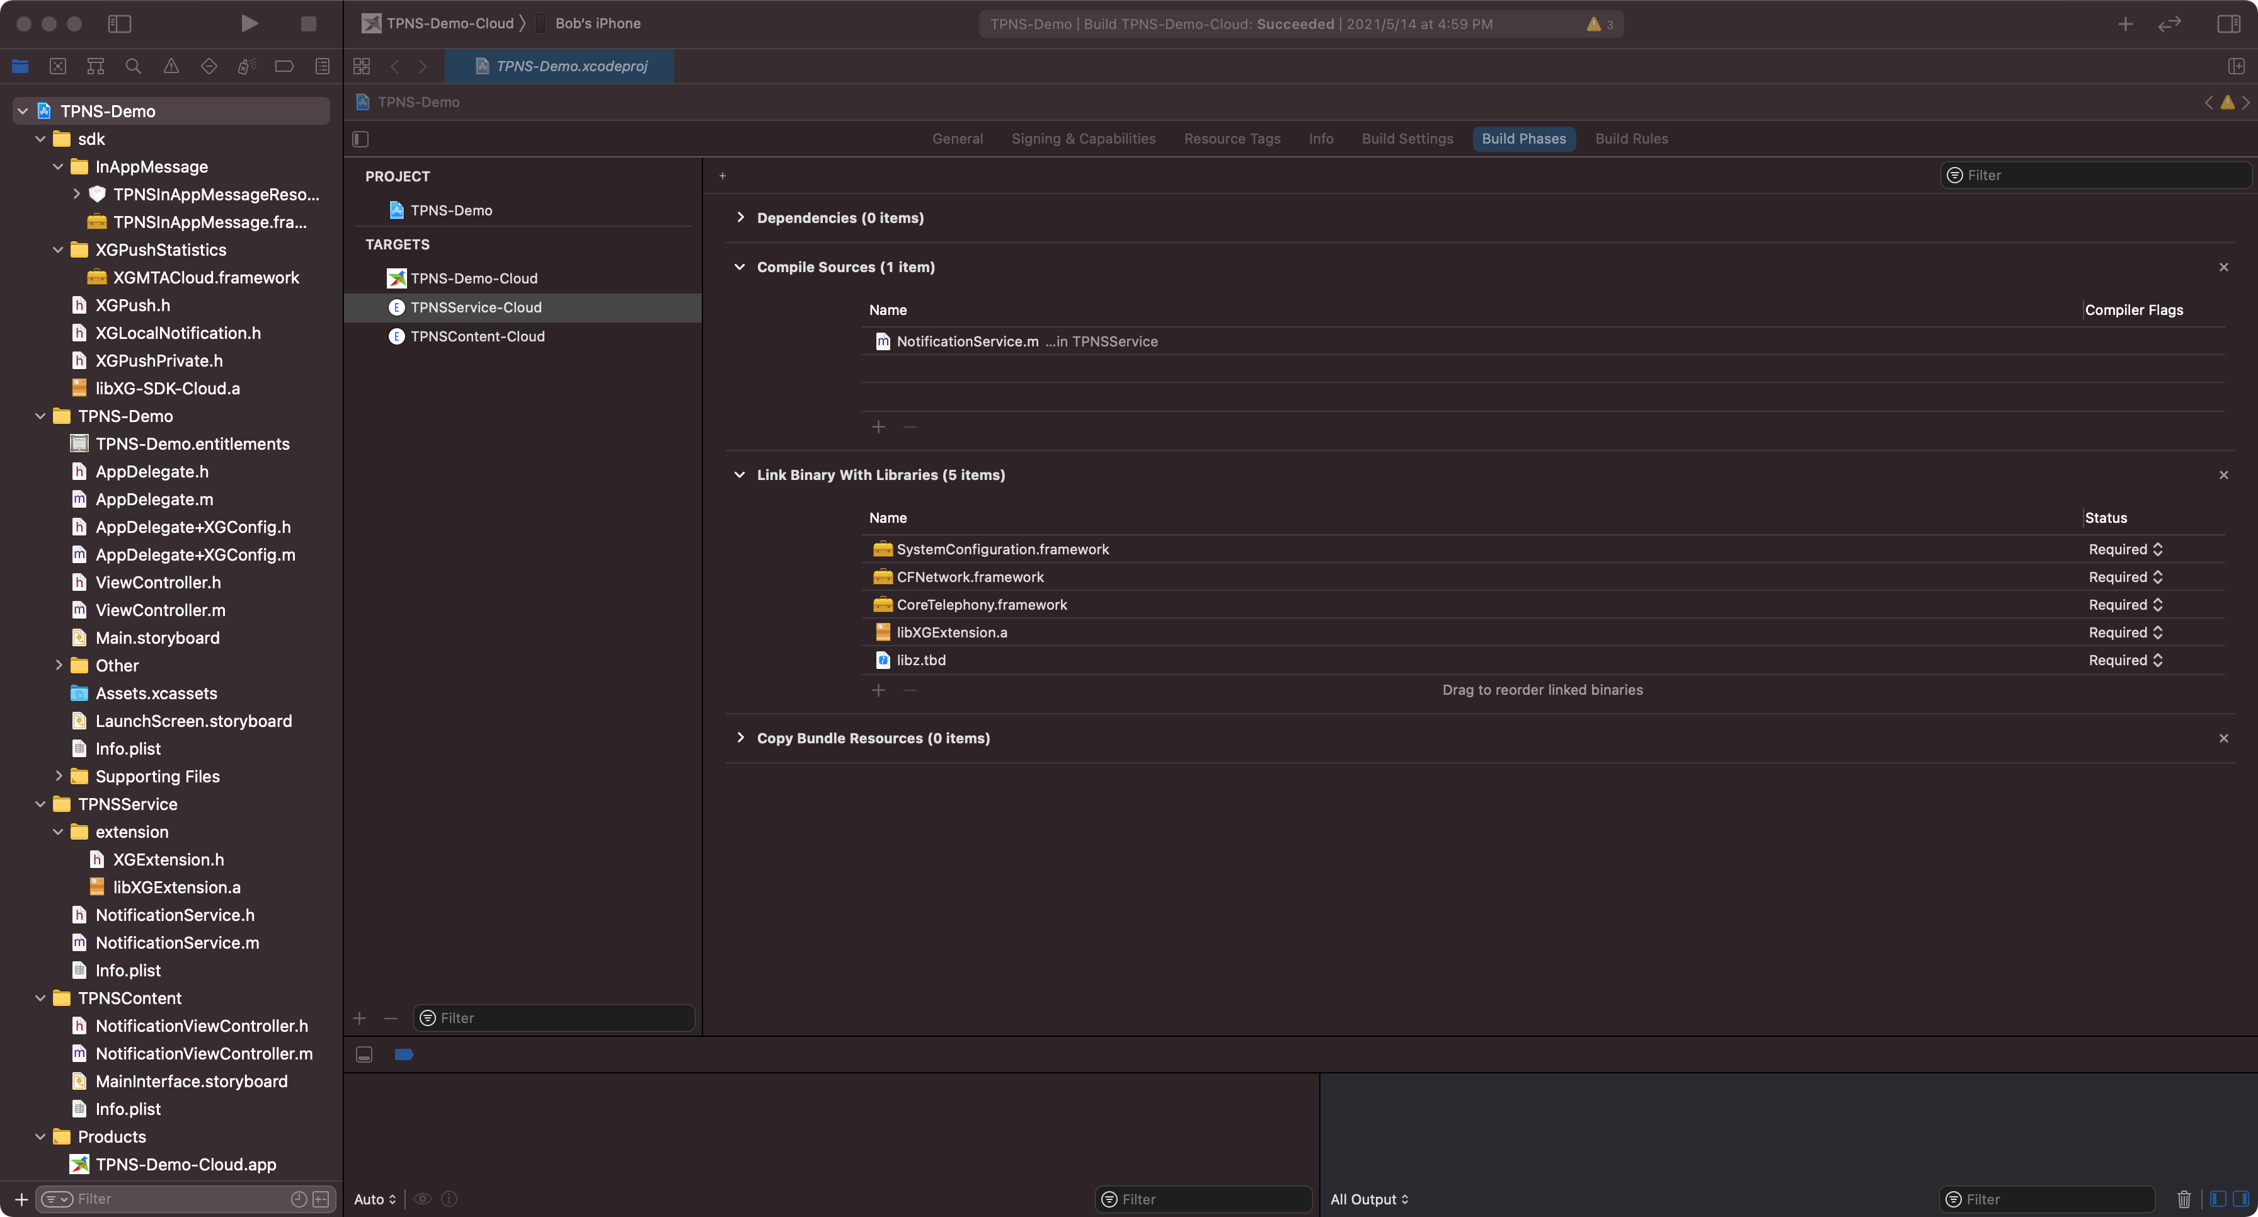Click the Stop build button
The width and height of the screenshot is (2258, 1217).
pos(307,24)
